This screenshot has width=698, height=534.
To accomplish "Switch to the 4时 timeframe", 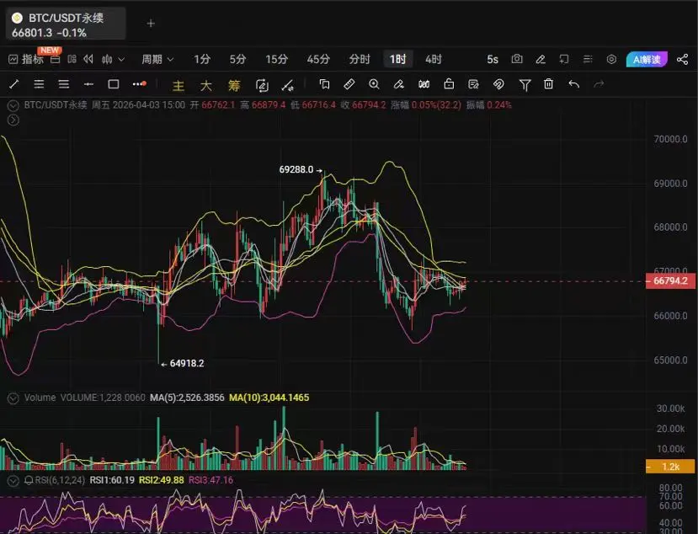I will [433, 59].
